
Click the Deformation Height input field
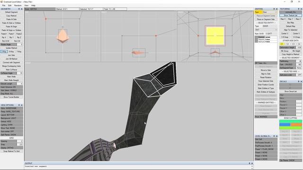coord(299,47)
